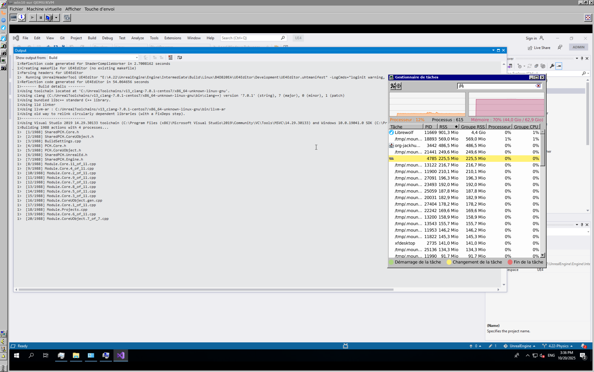Open the VM shutdown options dropdown arrow
This screenshot has height=372, width=594.
click(56, 18)
